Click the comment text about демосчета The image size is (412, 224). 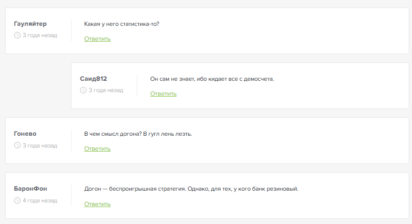(x=212, y=79)
